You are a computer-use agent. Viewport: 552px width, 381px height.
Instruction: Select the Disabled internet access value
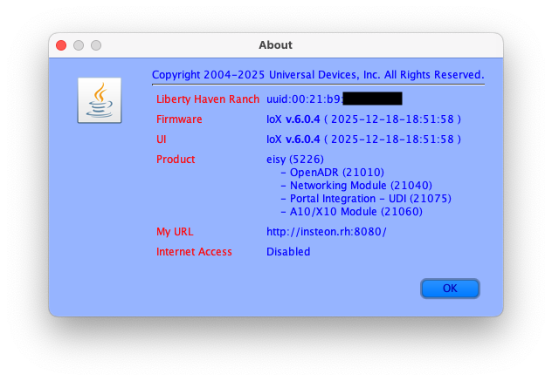(x=288, y=252)
